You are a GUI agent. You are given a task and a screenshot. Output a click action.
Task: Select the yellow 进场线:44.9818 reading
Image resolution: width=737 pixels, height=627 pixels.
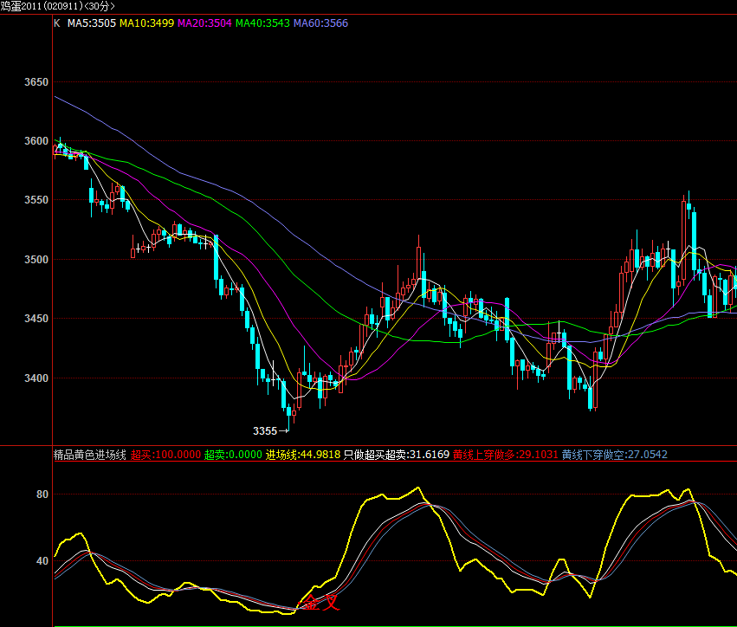coord(302,455)
